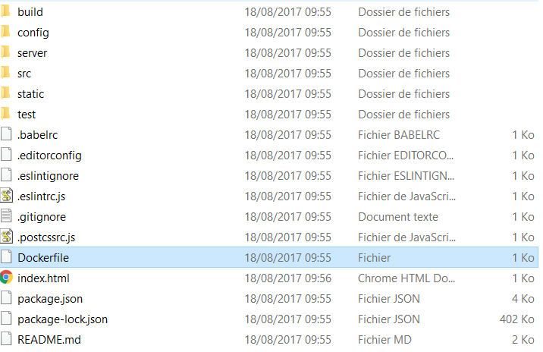Viewport: 543px width, 352px height.
Task: Select the .postcssrc.js JavaScript file icon
Action: coord(7,237)
